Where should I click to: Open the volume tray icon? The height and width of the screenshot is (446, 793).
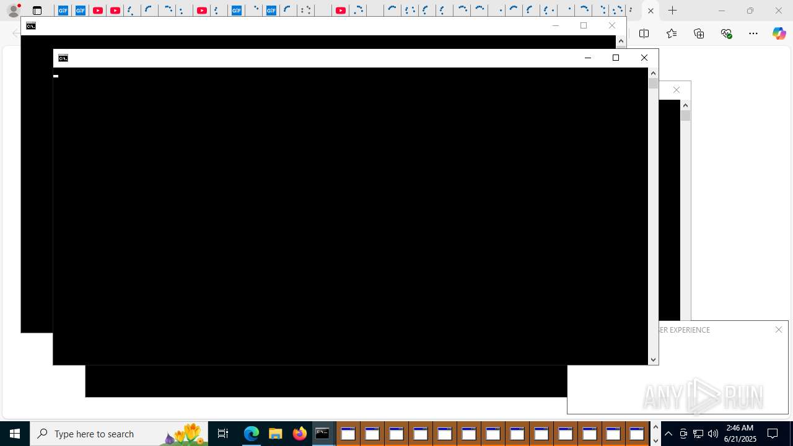[713, 434]
